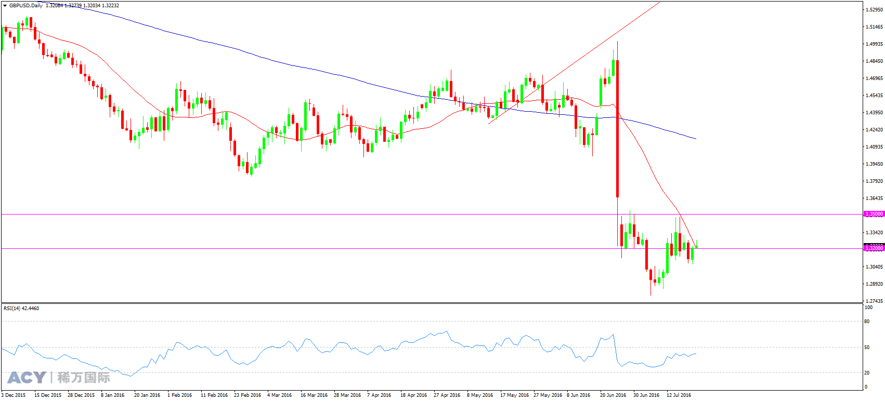The image size is (885, 401).
Task: Click the RSI(14) 42.4460 indicator label
Action: tap(21, 309)
